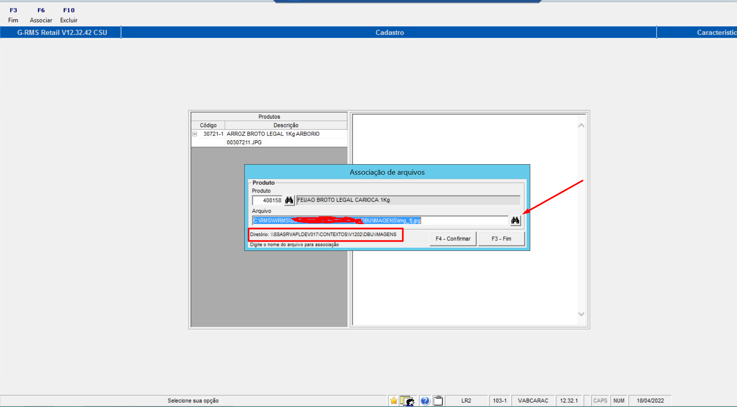Click the user window icon in status bar
This screenshot has height=407, width=737.
coord(407,401)
